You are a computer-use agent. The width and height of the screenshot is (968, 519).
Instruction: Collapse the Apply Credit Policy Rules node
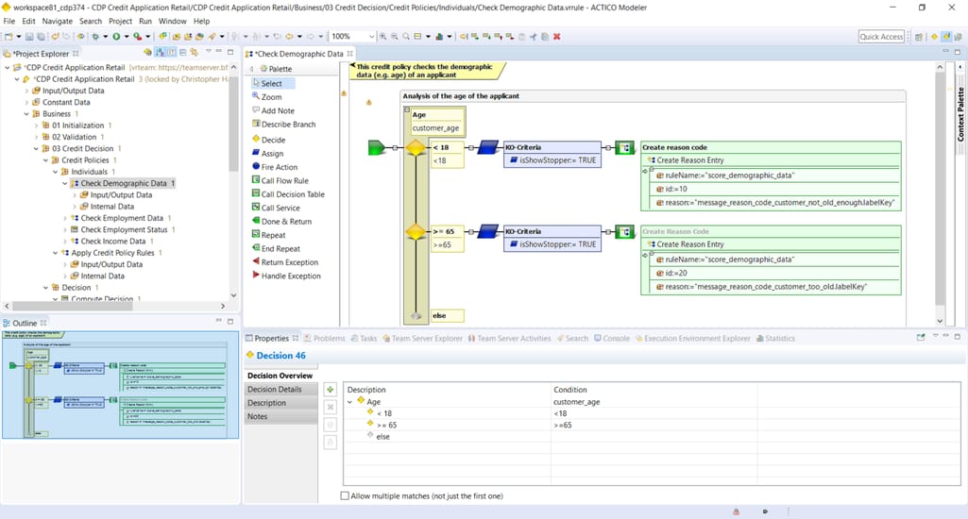coord(55,253)
